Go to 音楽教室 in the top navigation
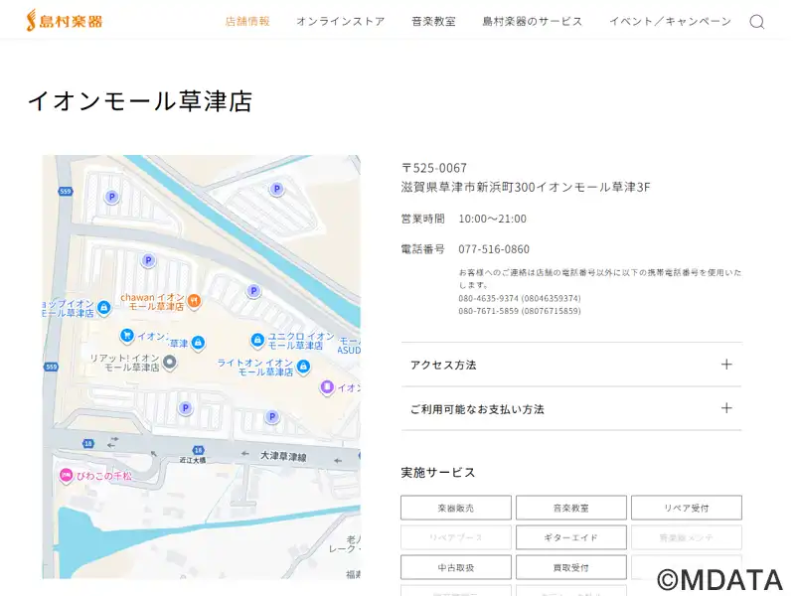This screenshot has width=795, height=596. pos(433,22)
